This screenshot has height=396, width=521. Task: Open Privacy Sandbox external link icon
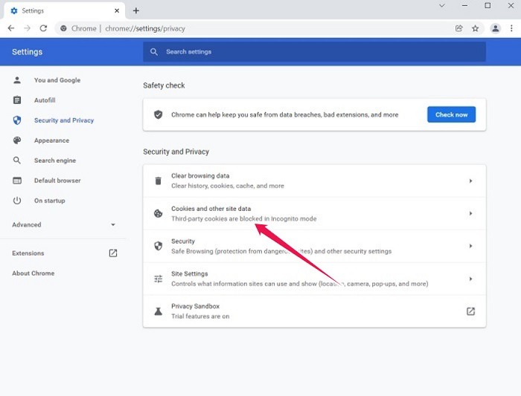coord(470,311)
